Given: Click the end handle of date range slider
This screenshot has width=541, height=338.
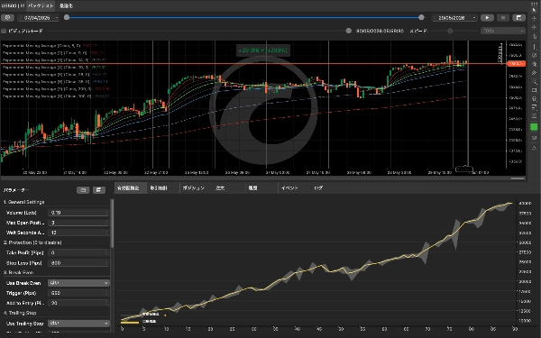Looking at the screenshot, I should click(421, 17).
